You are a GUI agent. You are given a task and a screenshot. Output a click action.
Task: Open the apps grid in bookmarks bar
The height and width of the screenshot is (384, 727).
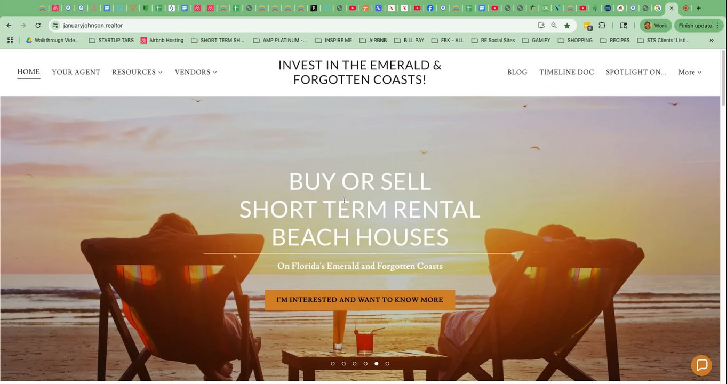click(x=10, y=40)
